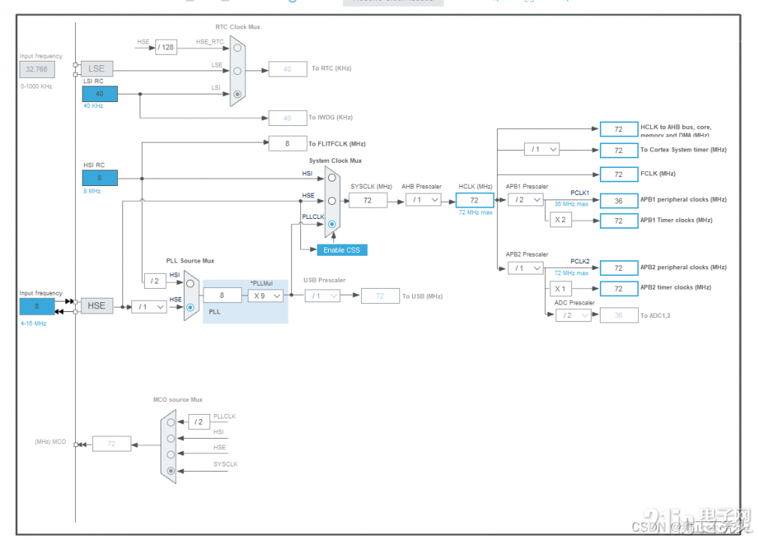The height and width of the screenshot is (540, 759).
Task: Select HSE_RTC radio in RTC Clock Mux
Action: coord(237,48)
